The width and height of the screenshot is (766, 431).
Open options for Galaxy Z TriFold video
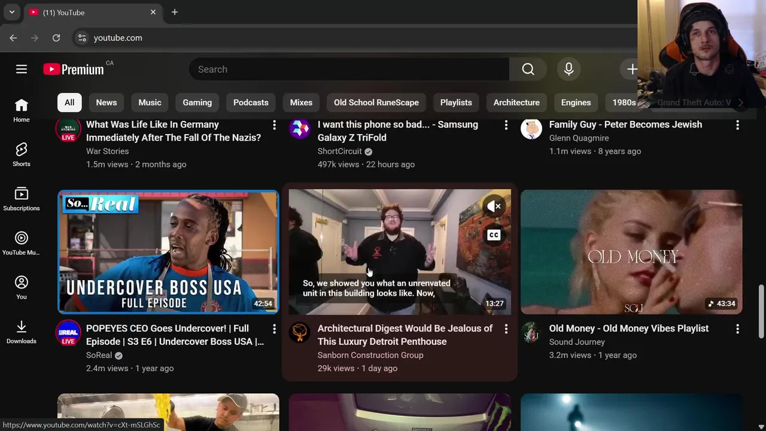coord(506,125)
